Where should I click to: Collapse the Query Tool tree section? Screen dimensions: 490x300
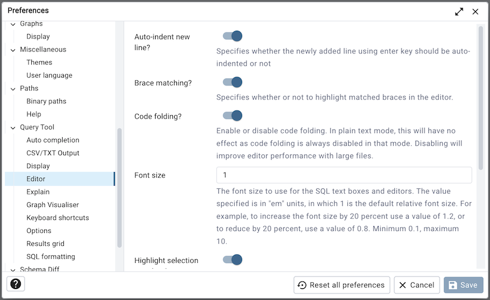tap(13, 127)
